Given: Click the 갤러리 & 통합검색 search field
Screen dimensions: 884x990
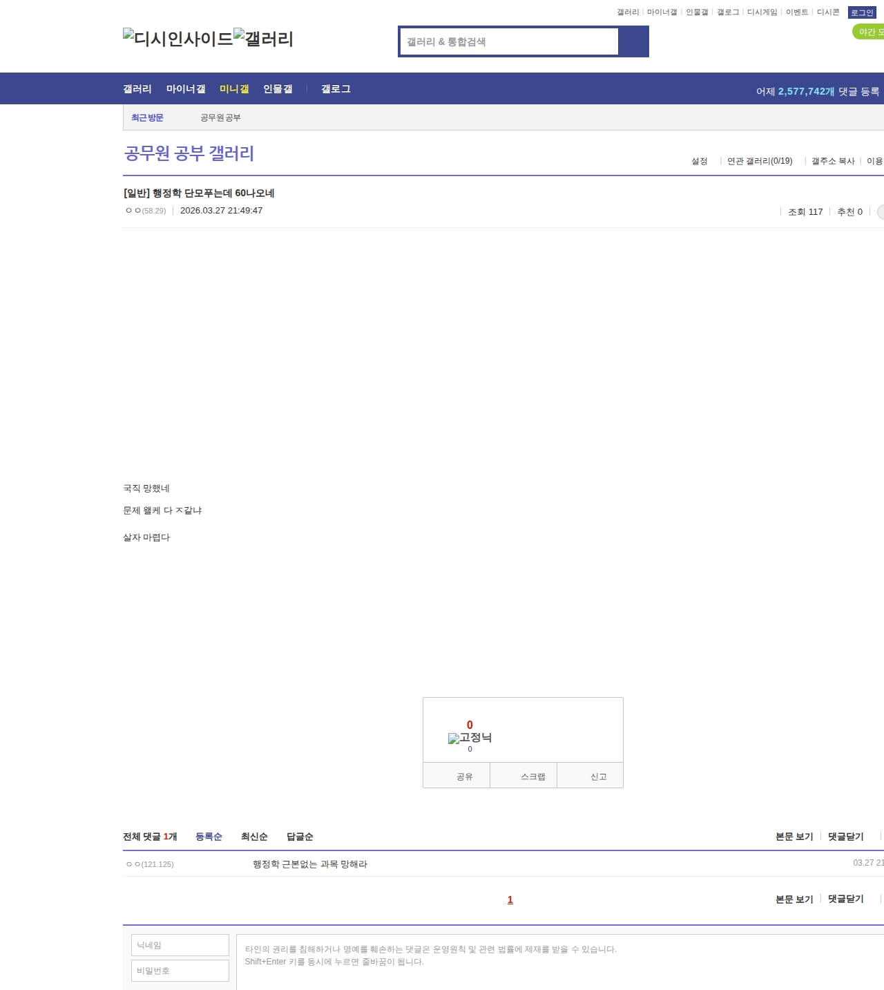Looking at the screenshot, I should (510, 41).
